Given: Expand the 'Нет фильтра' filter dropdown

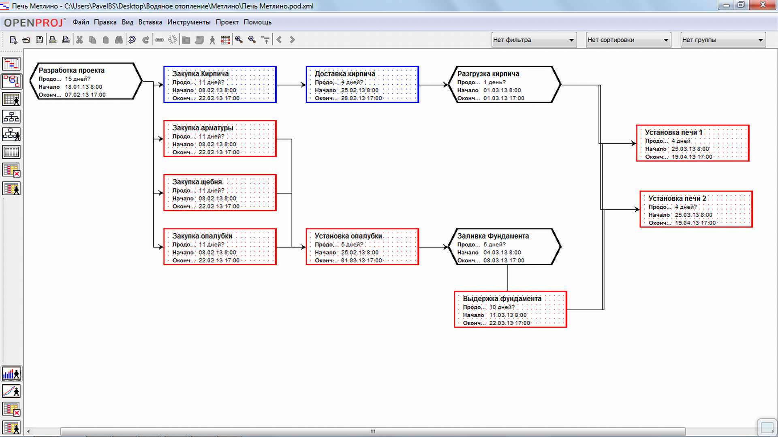Looking at the screenshot, I should [x=534, y=40].
